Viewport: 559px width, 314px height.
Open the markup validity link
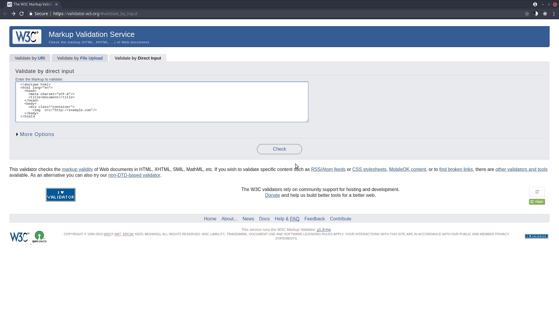point(77,169)
